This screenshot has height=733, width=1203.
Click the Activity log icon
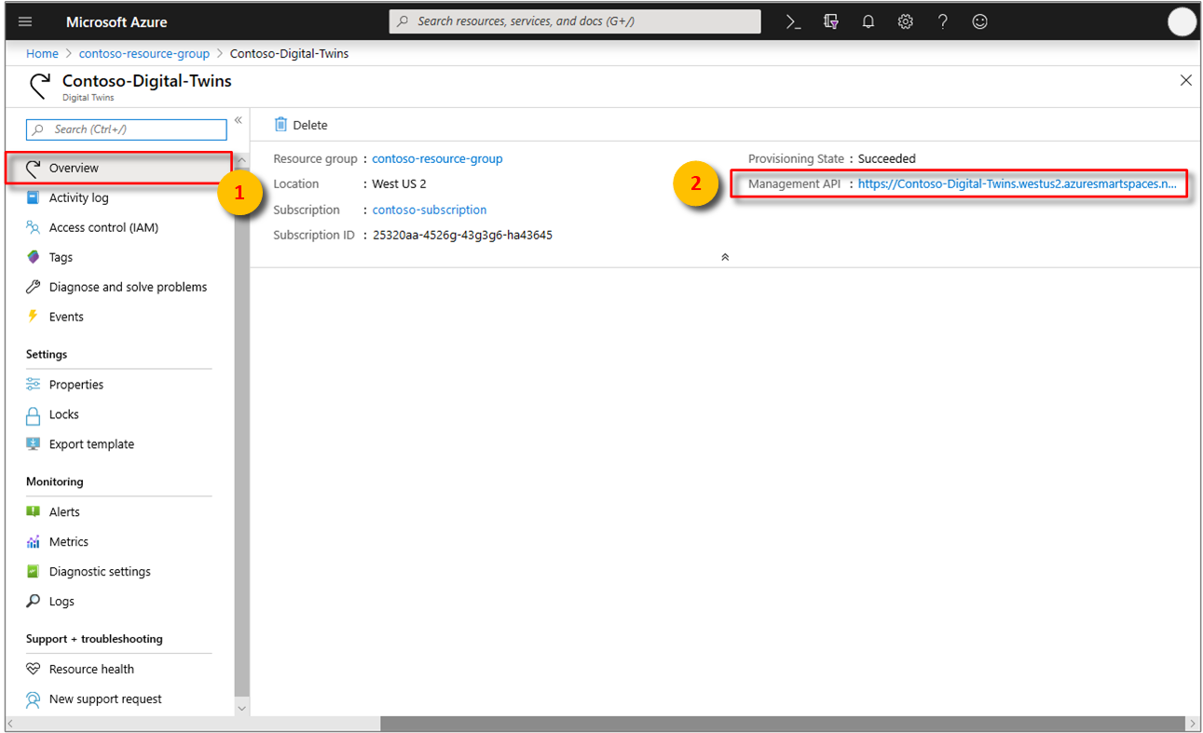34,197
